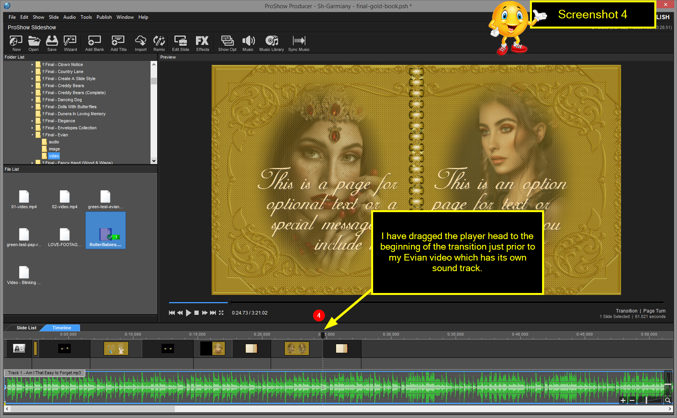Viewport: 677px width, 418px height.
Task: Select the 01-video.mp4 file
Action: click(24, 200)
